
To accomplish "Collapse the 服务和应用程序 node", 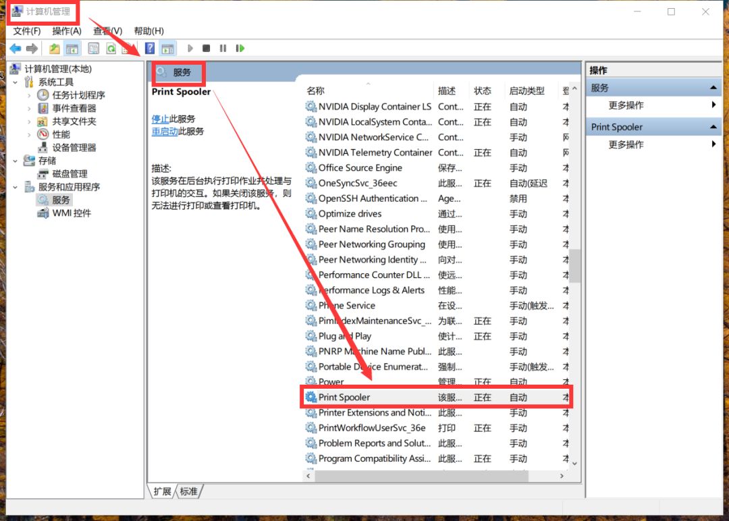I will pyautogui.click(x=16, y=187).
